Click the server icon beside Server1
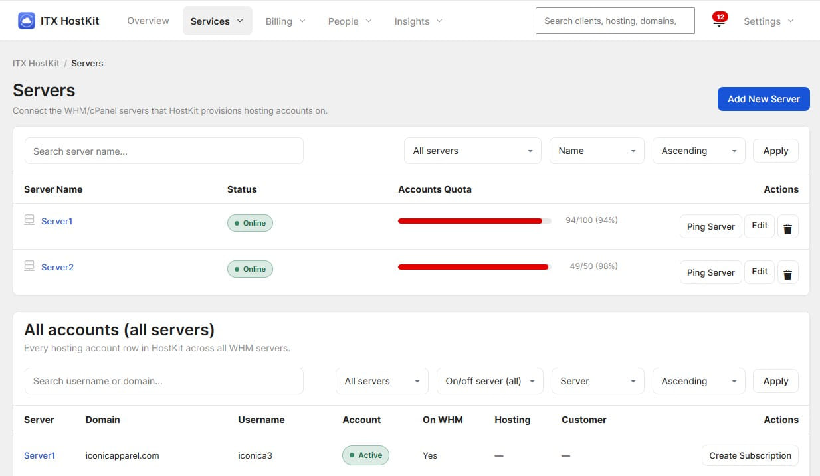This screenshot has height=476, width=820. (29, 220)
